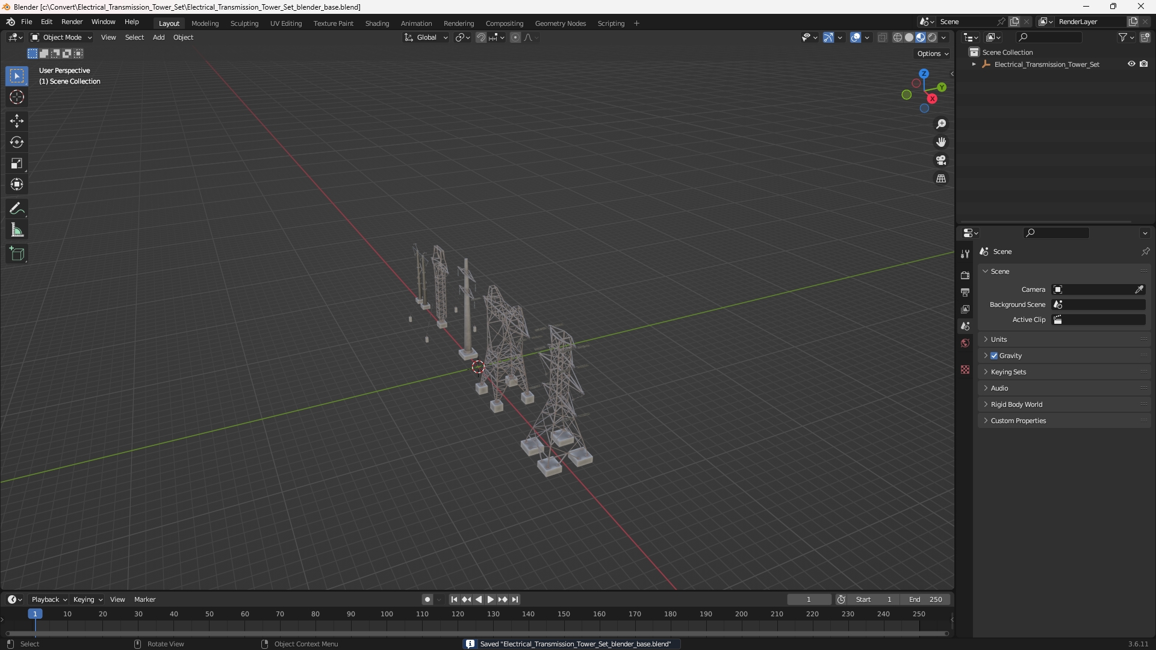
Task: Click the current frame number field
Action: 809,599
